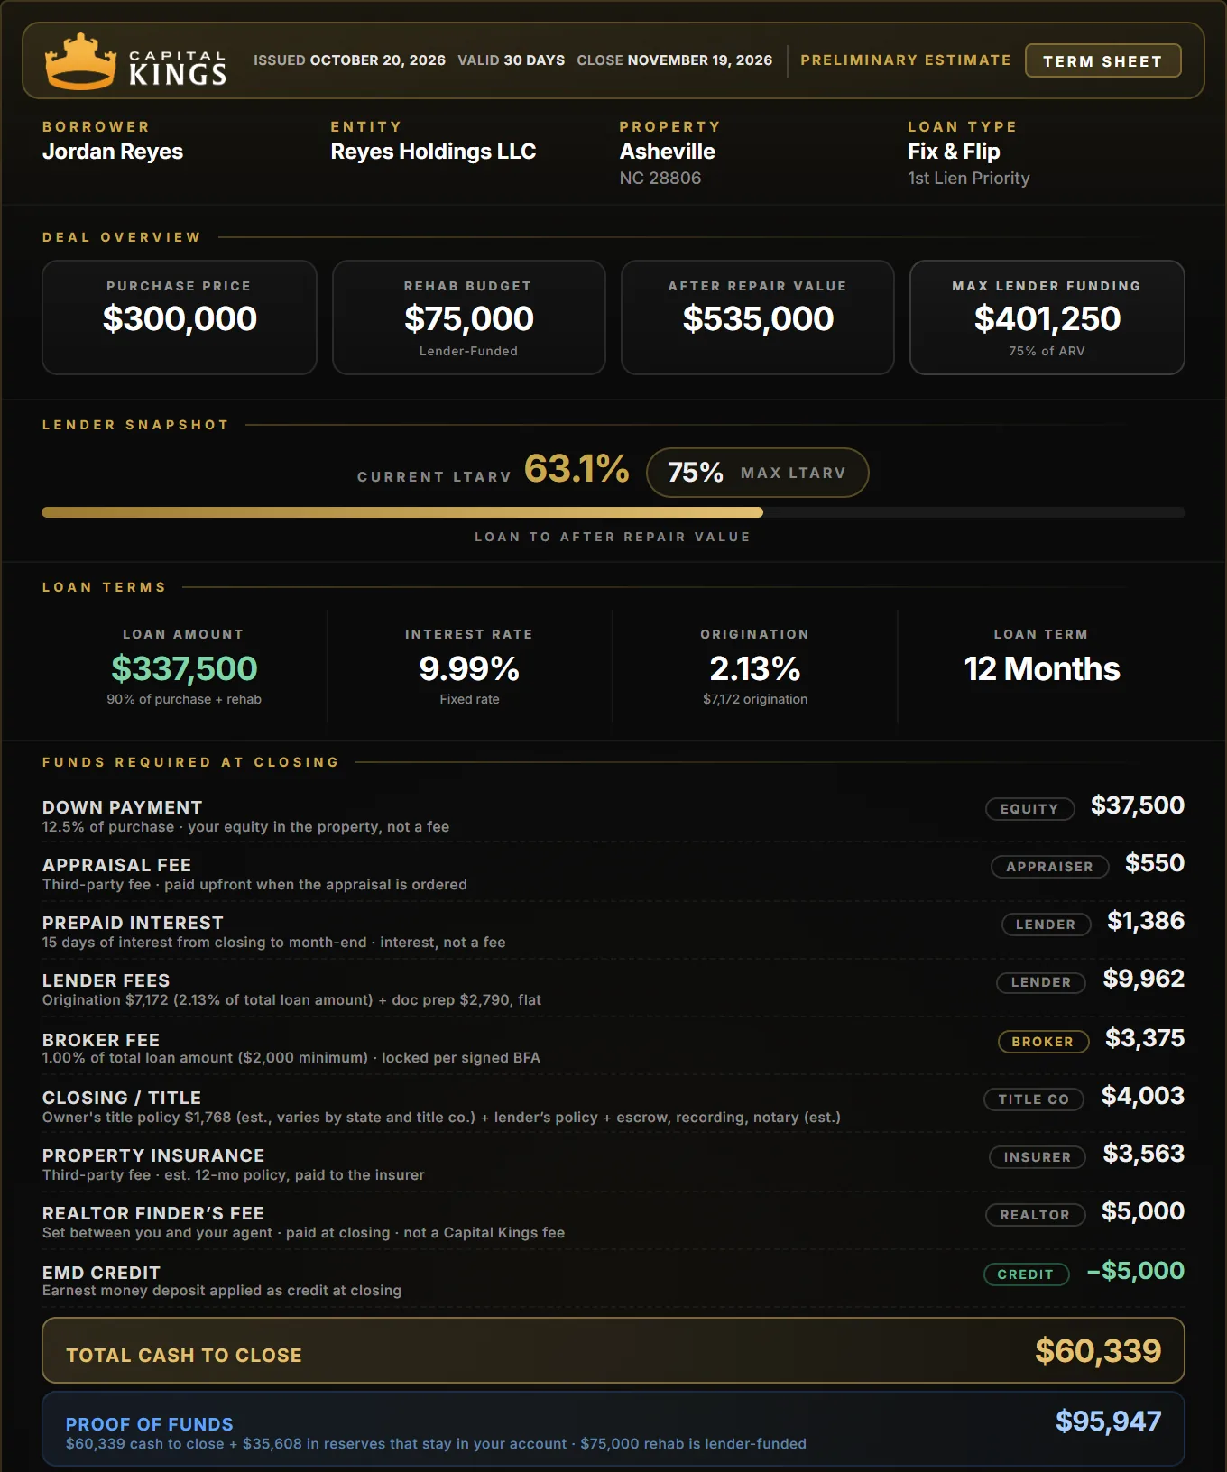This screenshot has height=1472, width=1227.
Task: Click the property name Asheville
Action: pos(667,152)
